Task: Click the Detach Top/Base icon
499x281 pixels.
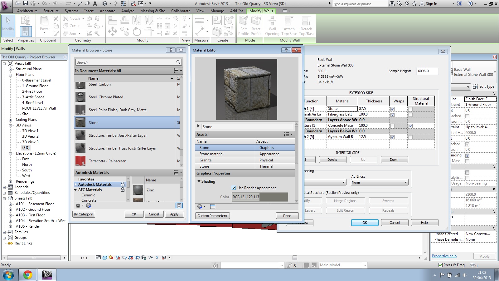Action: (x=306, y=22)
